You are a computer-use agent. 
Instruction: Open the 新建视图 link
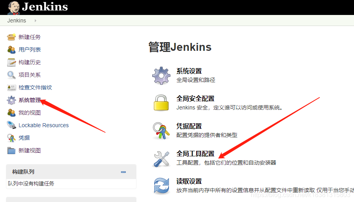pos(30,150)
